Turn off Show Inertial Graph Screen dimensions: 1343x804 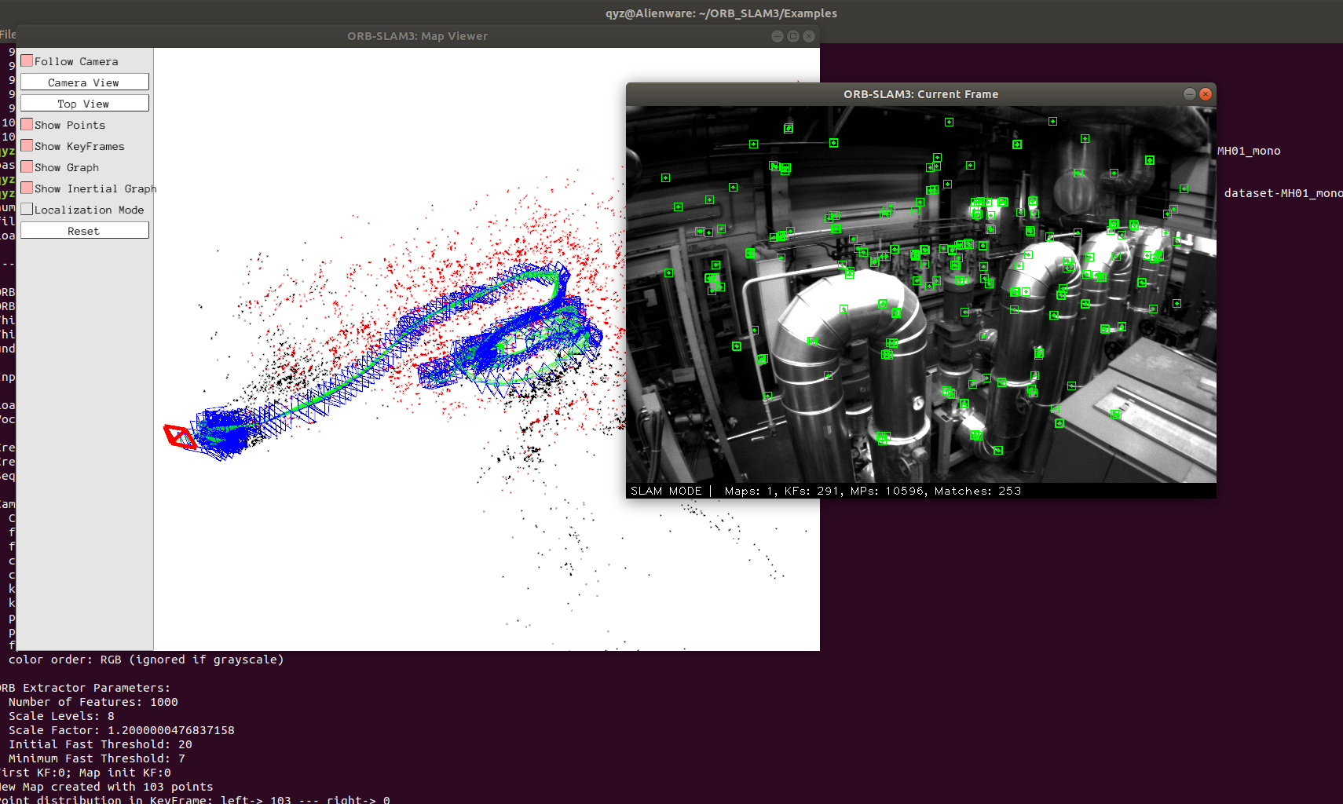click(28, 188)
